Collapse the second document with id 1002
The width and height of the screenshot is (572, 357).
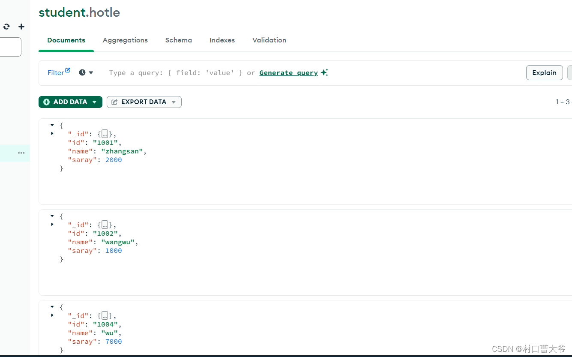pyautogui.click(x=52, y=216)
